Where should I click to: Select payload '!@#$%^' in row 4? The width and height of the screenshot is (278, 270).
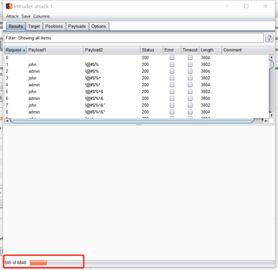coord(93,85)
